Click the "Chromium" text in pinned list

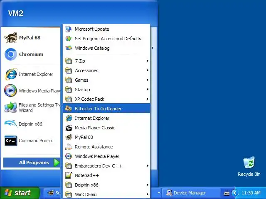pos(31,54)
